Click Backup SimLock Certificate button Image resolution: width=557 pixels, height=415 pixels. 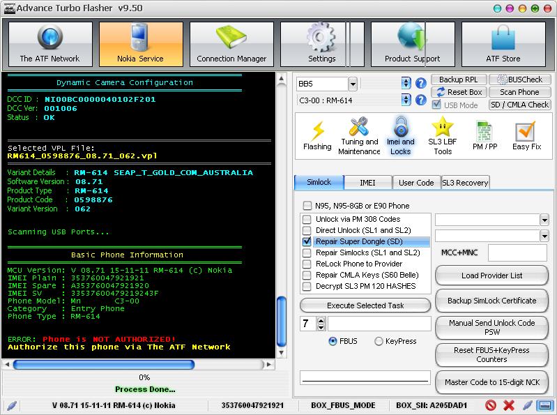pos(491,301)
